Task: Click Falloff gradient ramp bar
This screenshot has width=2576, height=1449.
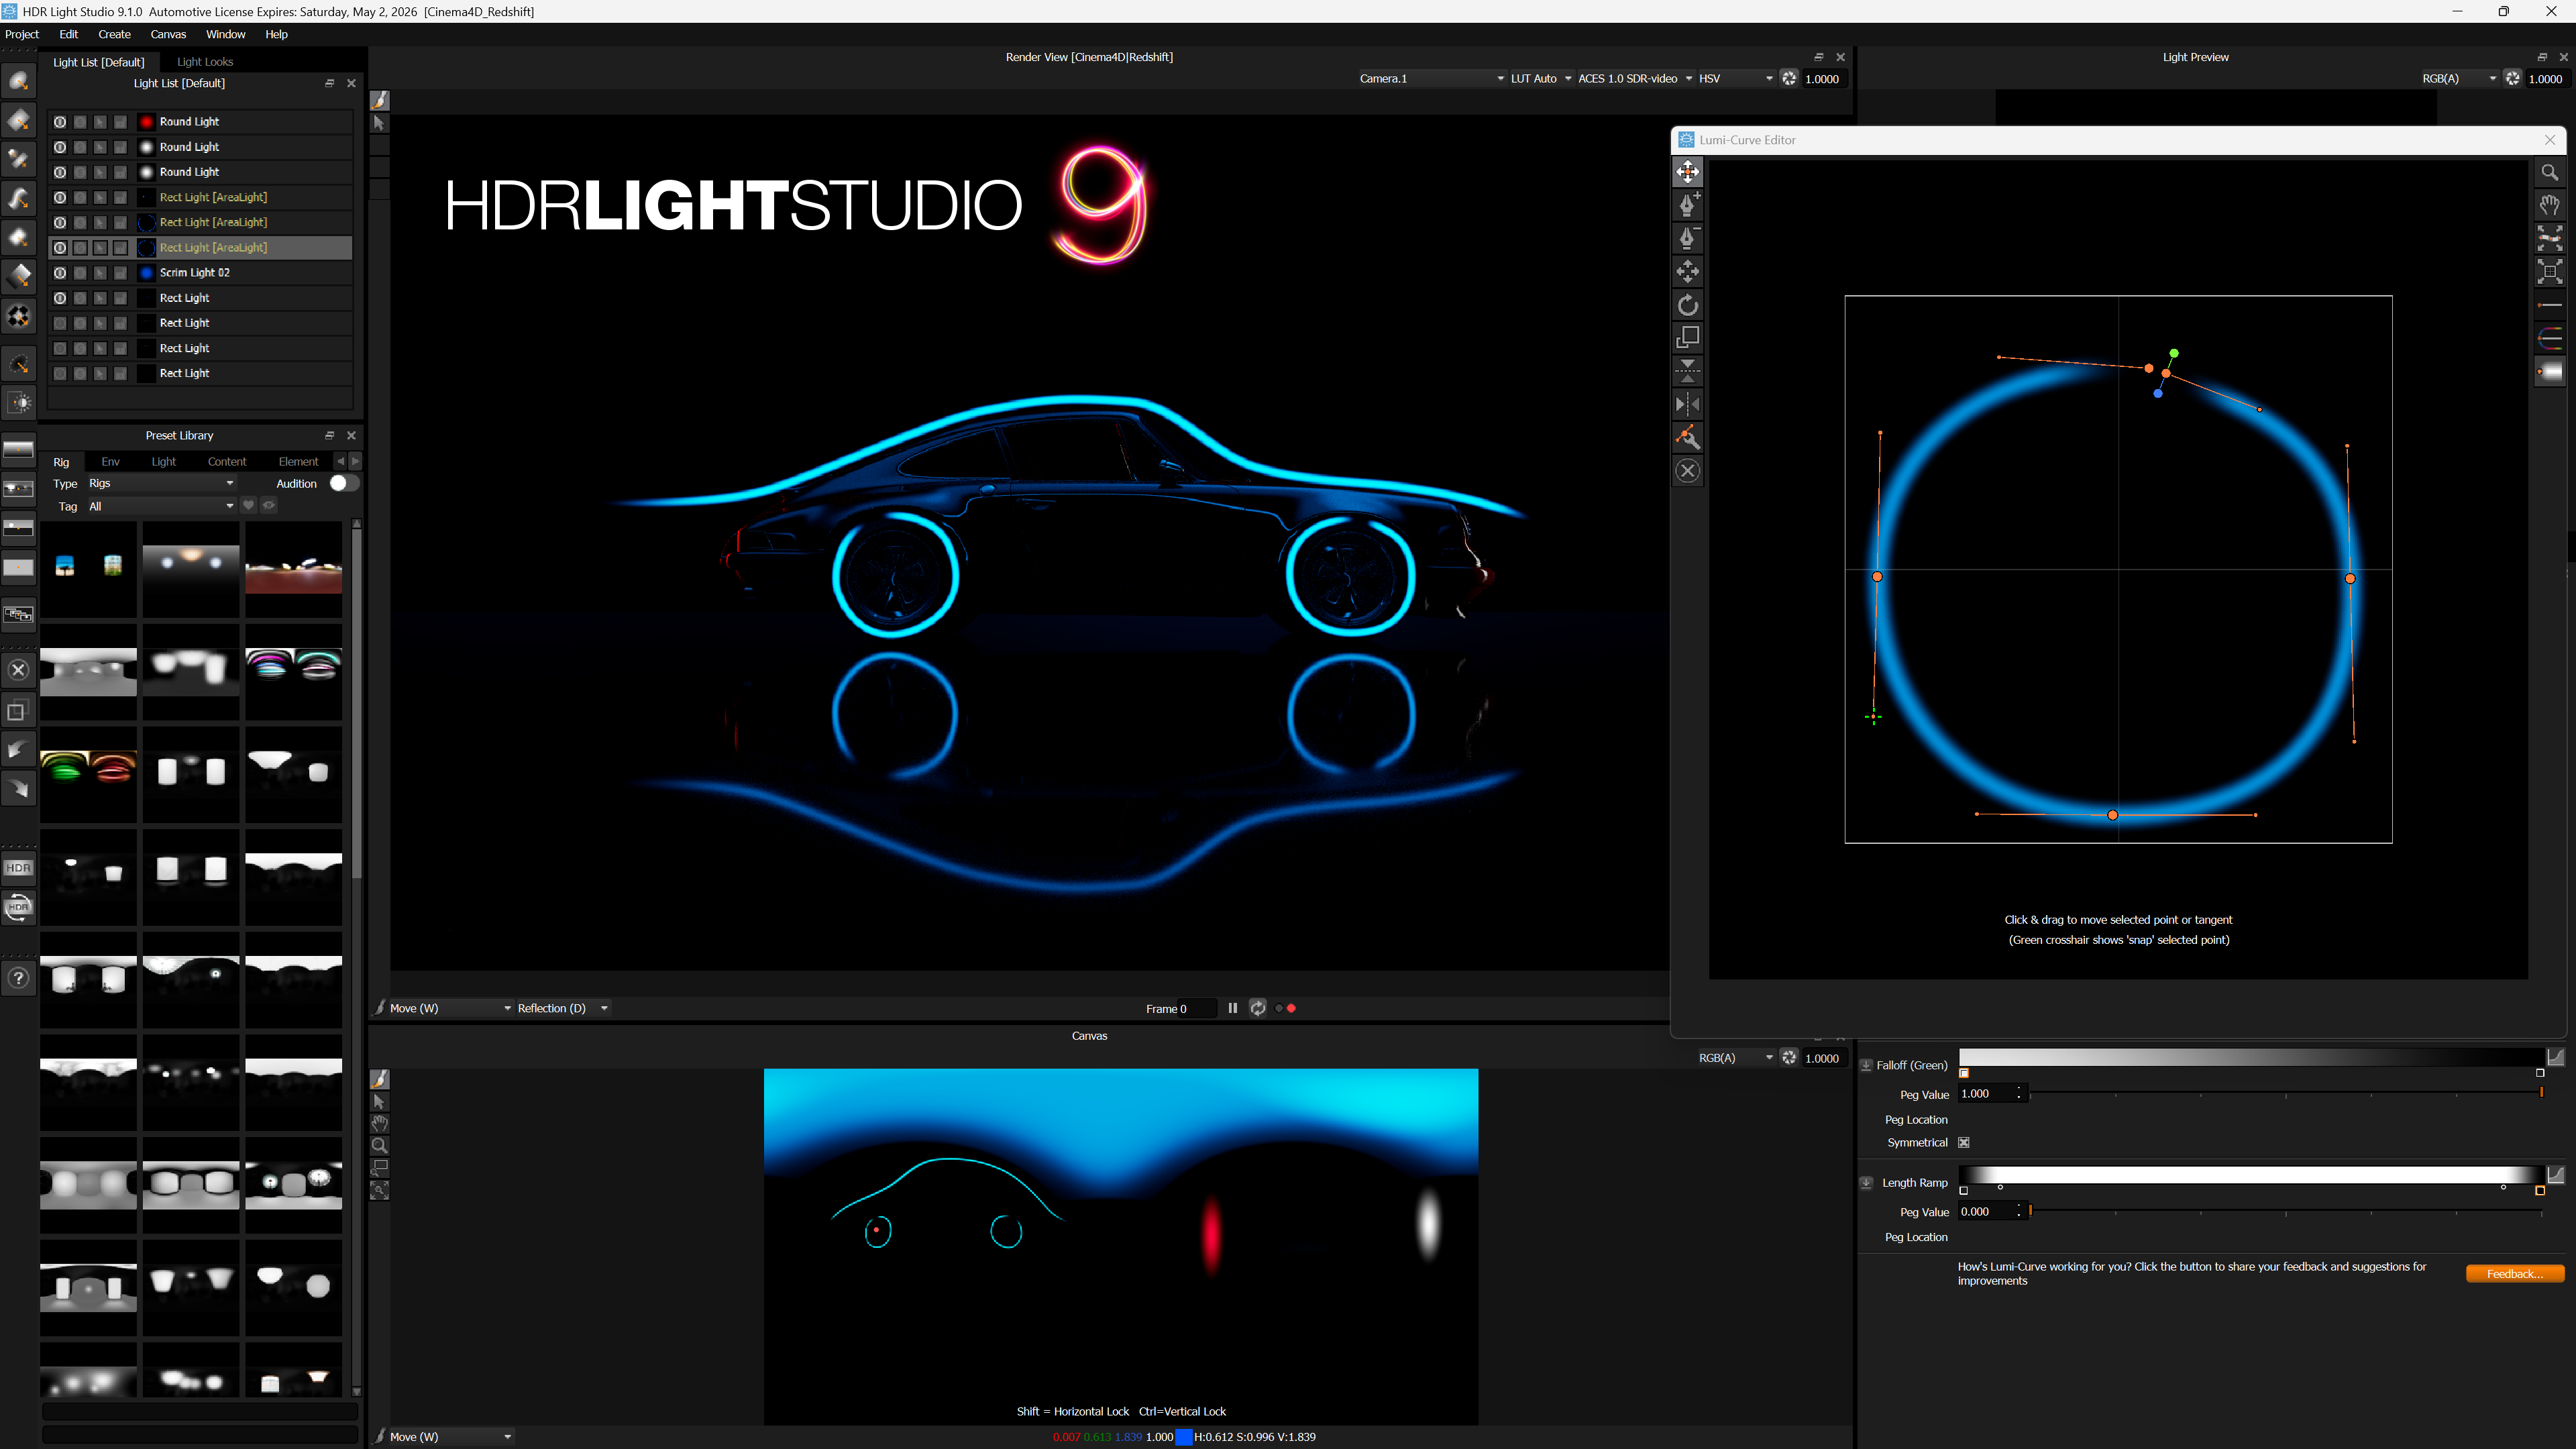Action: click(x=2251, y=1057)
